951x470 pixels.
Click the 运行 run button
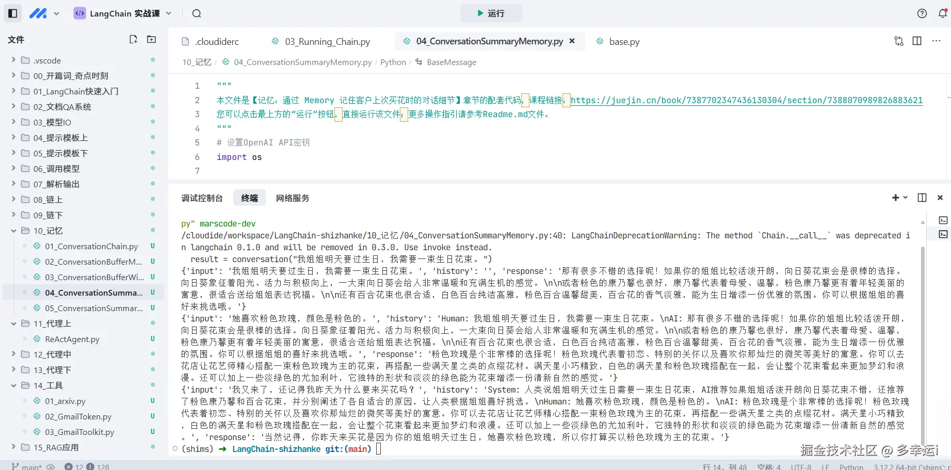(491, 13)
